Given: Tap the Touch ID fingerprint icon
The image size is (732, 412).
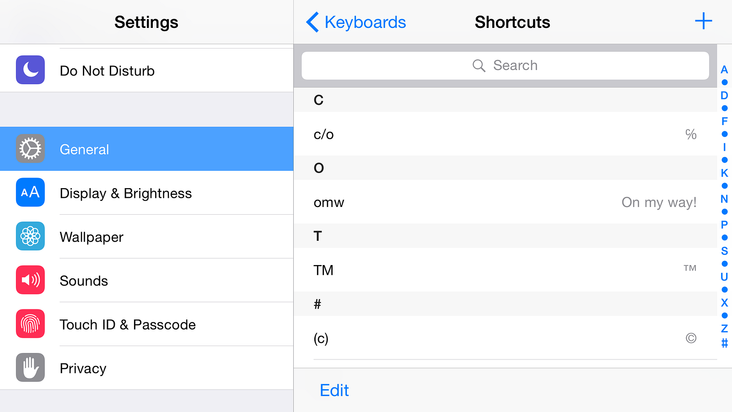Looking at the screenshot, I should (30, 324).
